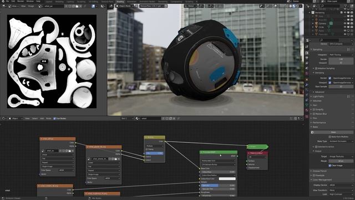This screenshot has height=200, width=355.
Task: Open the Device dropdown showing GPU Compute
Action: tap(341, 44)
